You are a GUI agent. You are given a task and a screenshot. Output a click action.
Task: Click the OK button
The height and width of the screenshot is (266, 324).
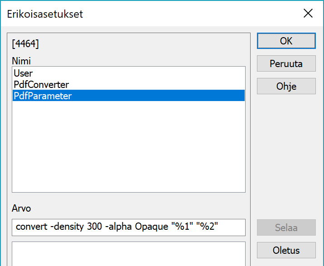coord(286,41)
